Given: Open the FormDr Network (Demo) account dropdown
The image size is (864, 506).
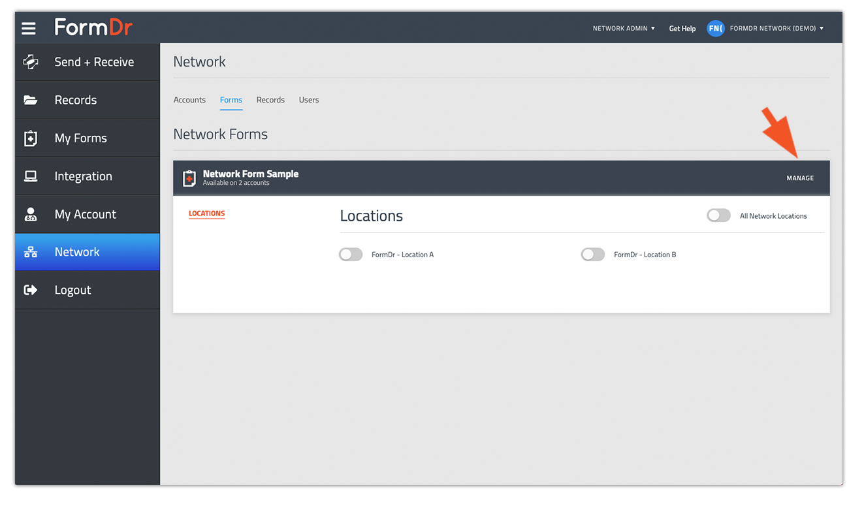Looking at the screenshot, I should [x=776, y=29].
